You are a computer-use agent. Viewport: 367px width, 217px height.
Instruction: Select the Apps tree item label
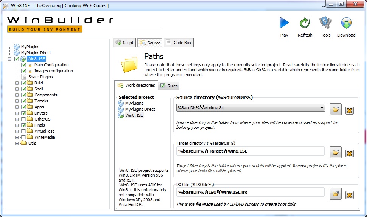(x=39, y=107)
